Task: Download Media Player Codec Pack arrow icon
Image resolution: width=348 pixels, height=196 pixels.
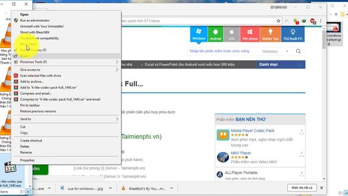Action: click(301, 132)
